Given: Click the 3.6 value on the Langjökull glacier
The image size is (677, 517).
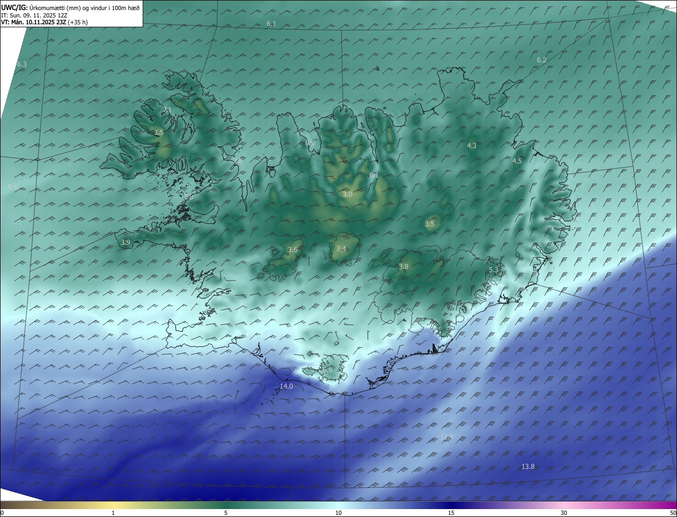Looking at the screenshot, I should (292, 250).
